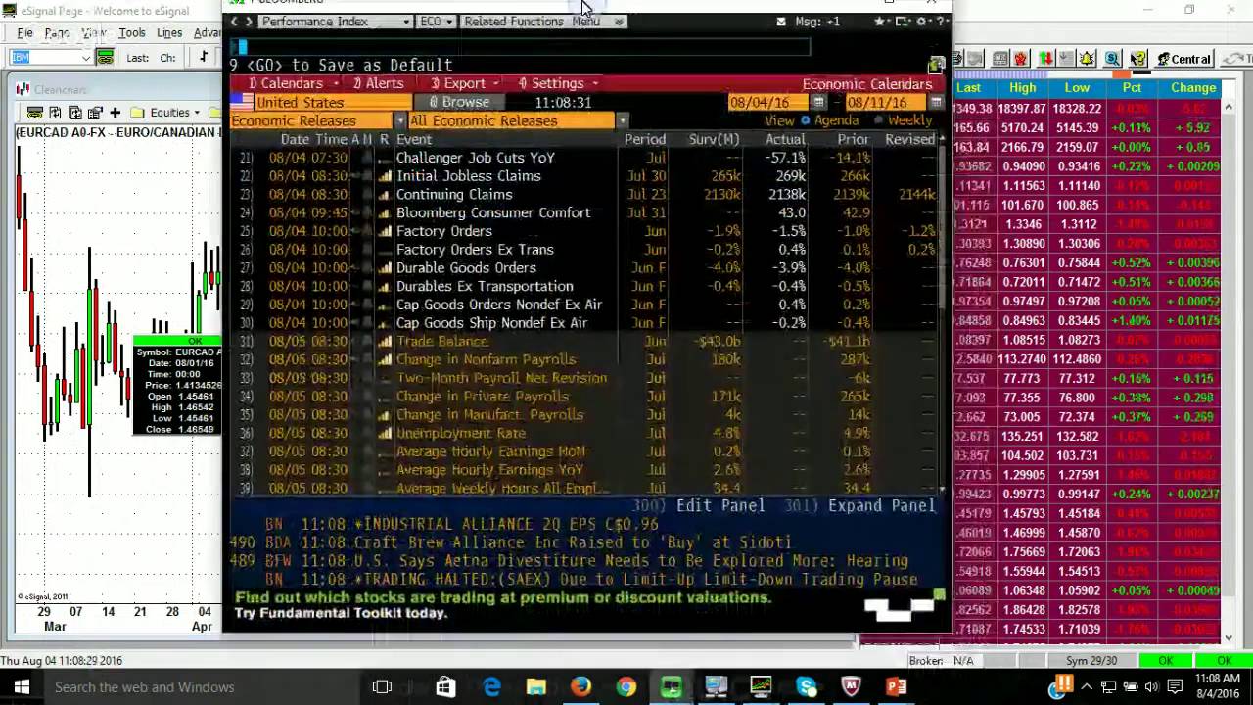
Task: Open the ECO function dropdown
Action: click(437, 22)
